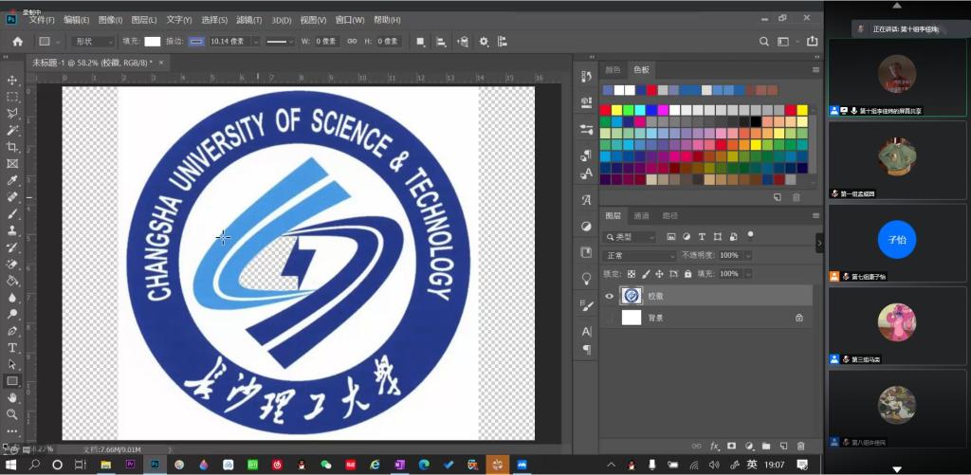Click the 填充 white fill swatch
The width and height of the screenshot is (971, 475).
[152, 42]
